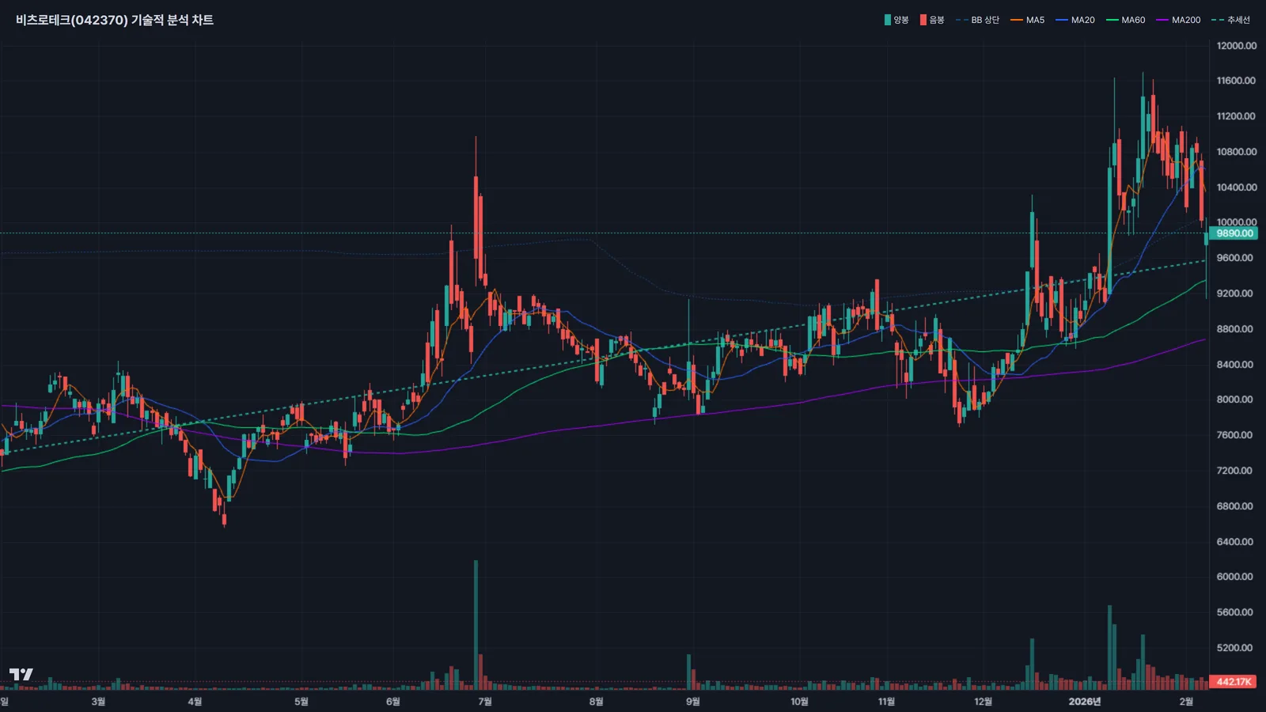Image resolution: width=1266 pixels, height=712 pixels.
Task: Click the tallest volume bar near 7월
Action: point(476,625)
